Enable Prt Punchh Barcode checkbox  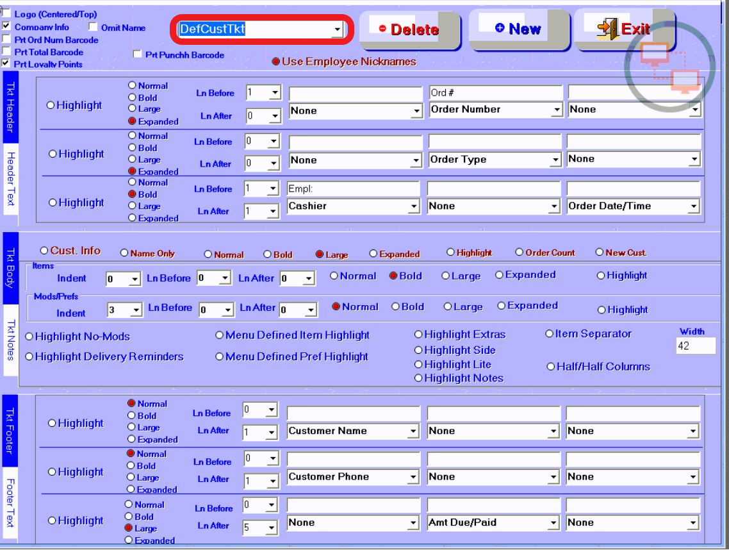point(137,54)
